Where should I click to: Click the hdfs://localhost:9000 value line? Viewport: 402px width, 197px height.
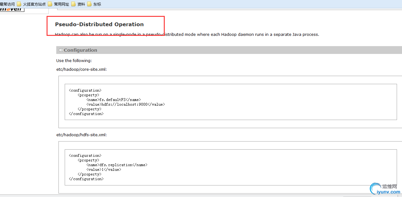coord(125,104)
